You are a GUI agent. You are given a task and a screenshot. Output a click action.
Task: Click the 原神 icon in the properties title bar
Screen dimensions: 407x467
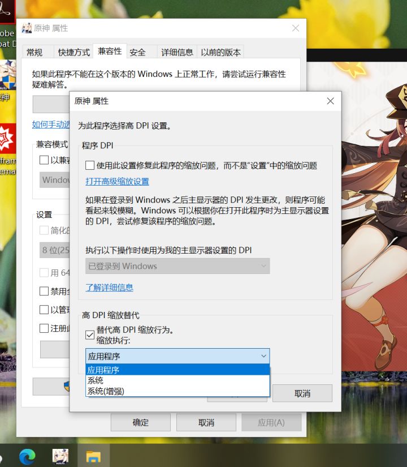(27, 28)
